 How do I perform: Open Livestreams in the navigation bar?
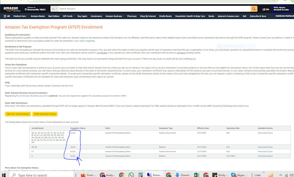[x=96, y=16]
